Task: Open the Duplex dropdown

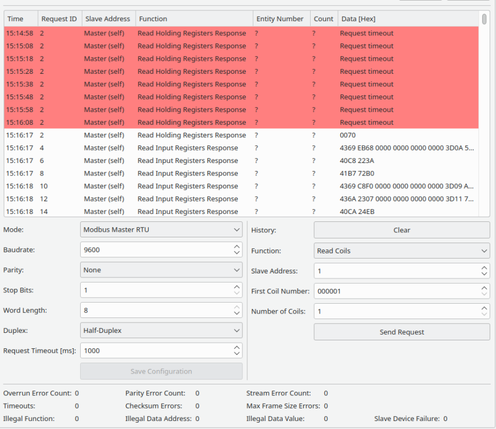Action: (x=161, y=331)
